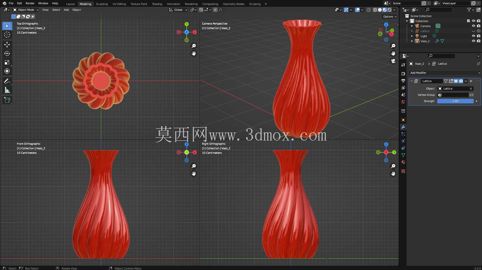The image size is (482, 270).
Task: Select the Move tool
Action: coord(7,45)
